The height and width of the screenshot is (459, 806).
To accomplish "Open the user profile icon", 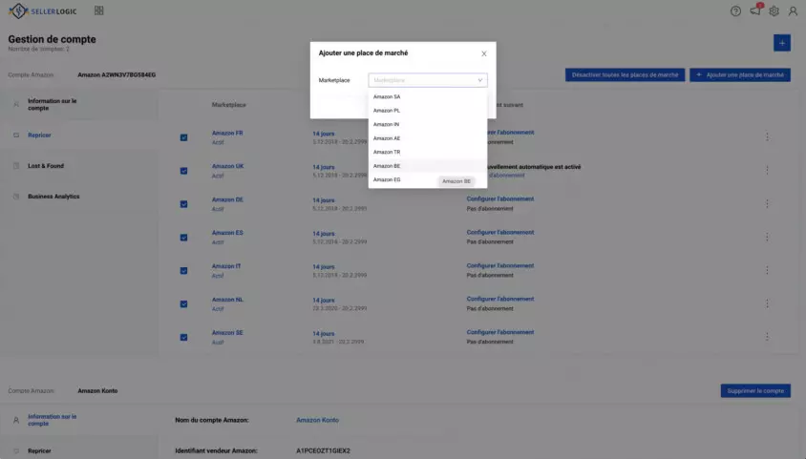I will click(x=793, y=10).
